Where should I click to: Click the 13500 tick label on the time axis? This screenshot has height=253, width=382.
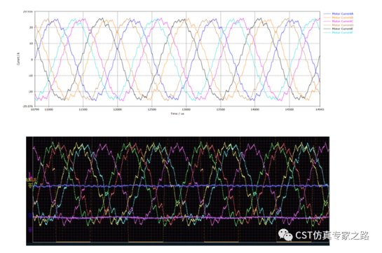point(221,109)
